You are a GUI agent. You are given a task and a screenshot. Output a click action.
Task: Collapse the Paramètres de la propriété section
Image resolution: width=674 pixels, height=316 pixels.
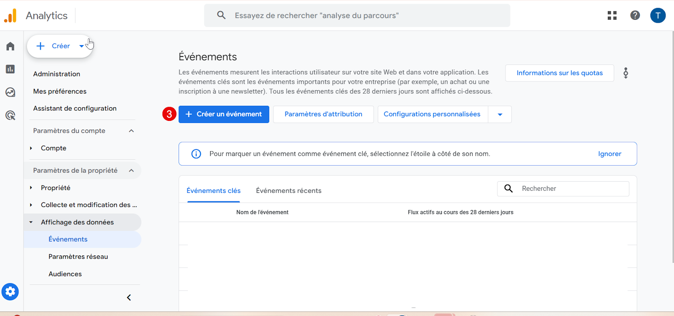pos(131,171)
